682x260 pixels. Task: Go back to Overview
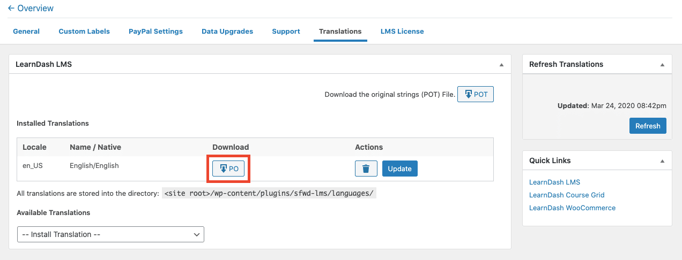31,8
